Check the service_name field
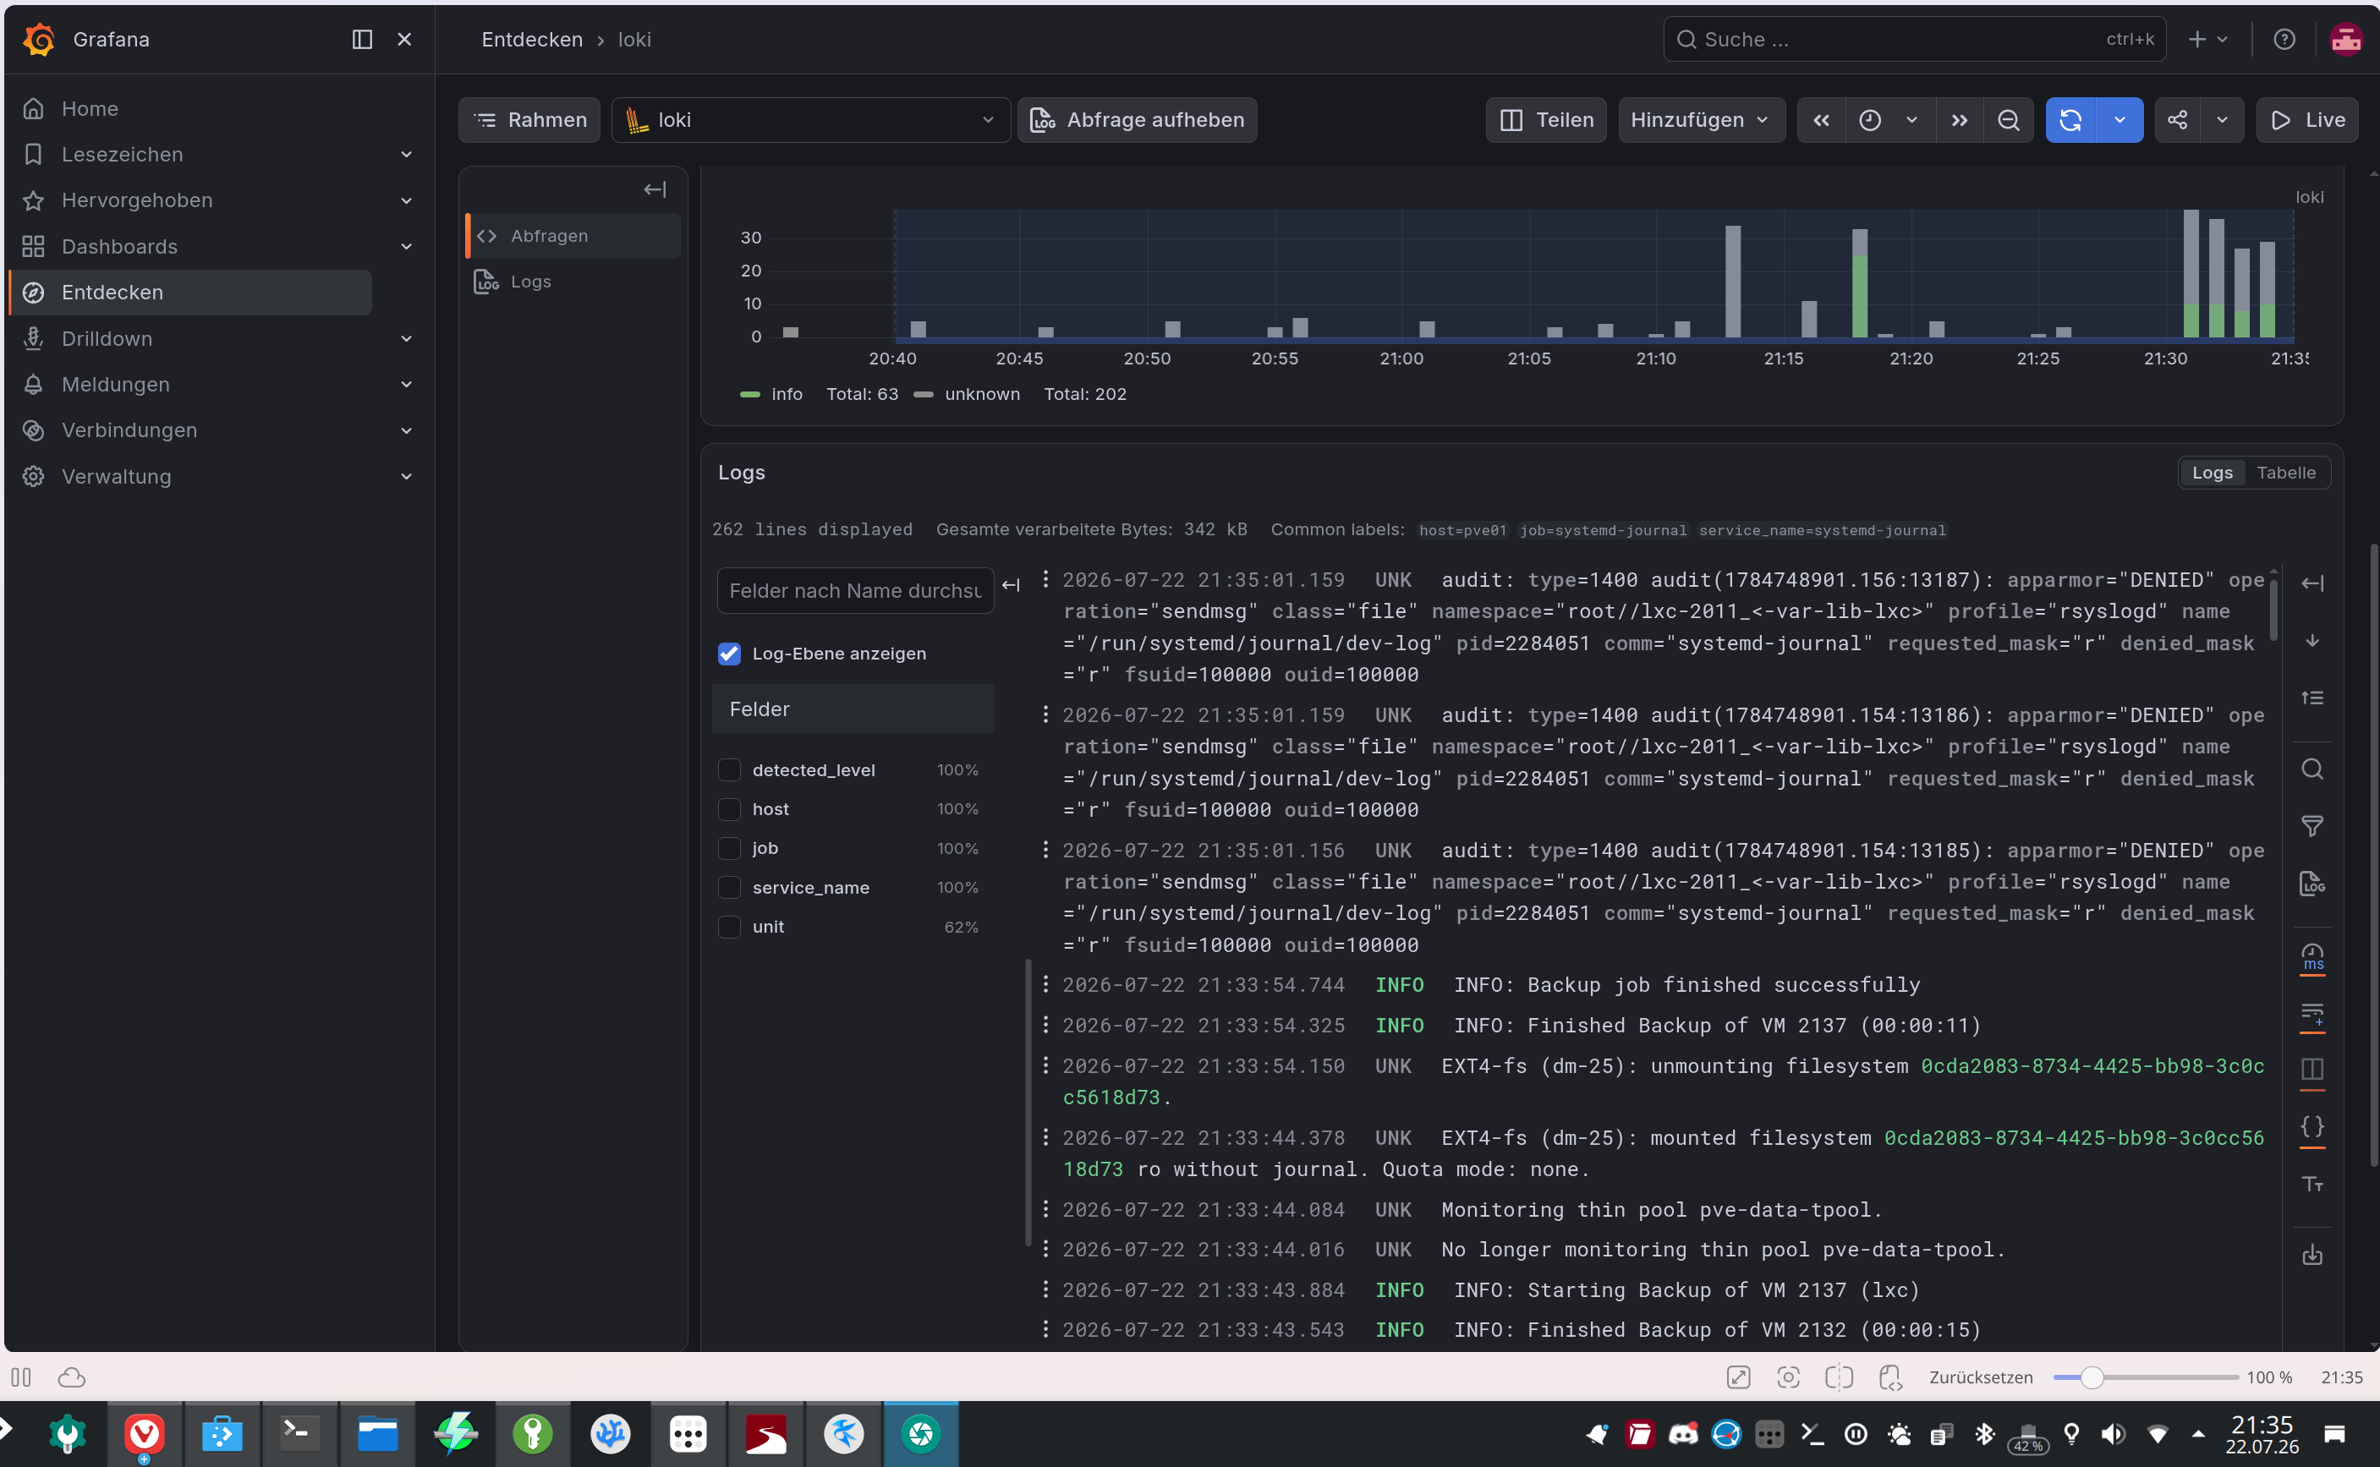2380x1467 pixels. 729,888
